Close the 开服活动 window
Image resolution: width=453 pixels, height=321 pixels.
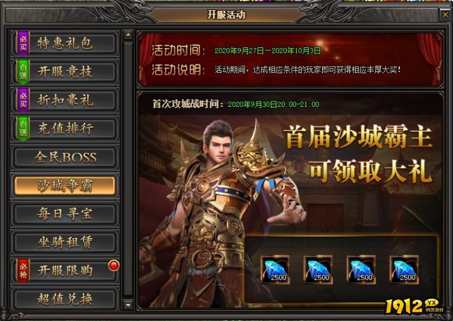tap(445, 14)
